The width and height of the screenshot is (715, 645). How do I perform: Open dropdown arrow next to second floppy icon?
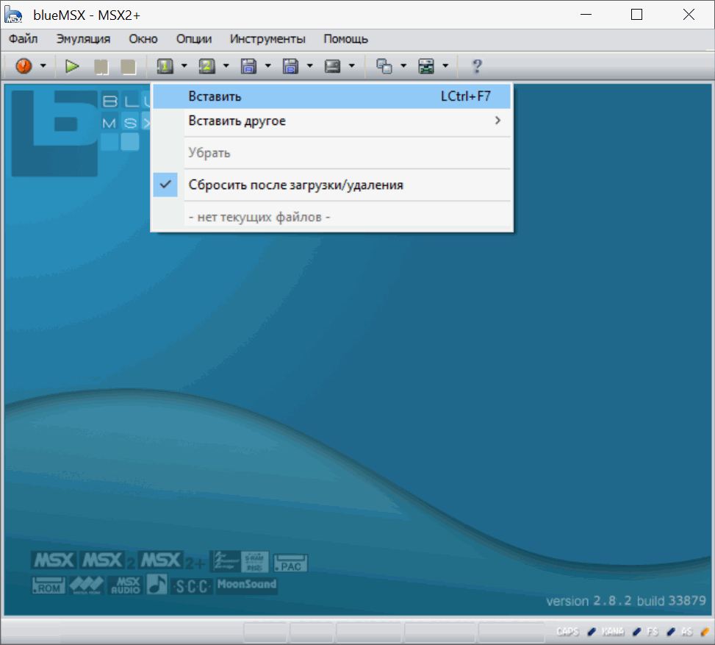point(310,65)
